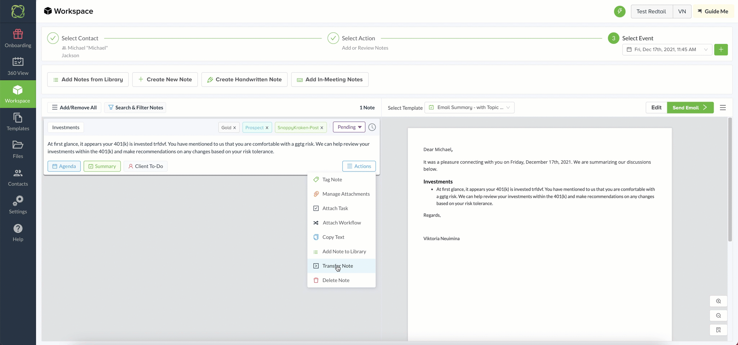Click Create New Note button

tap(165, 80)
